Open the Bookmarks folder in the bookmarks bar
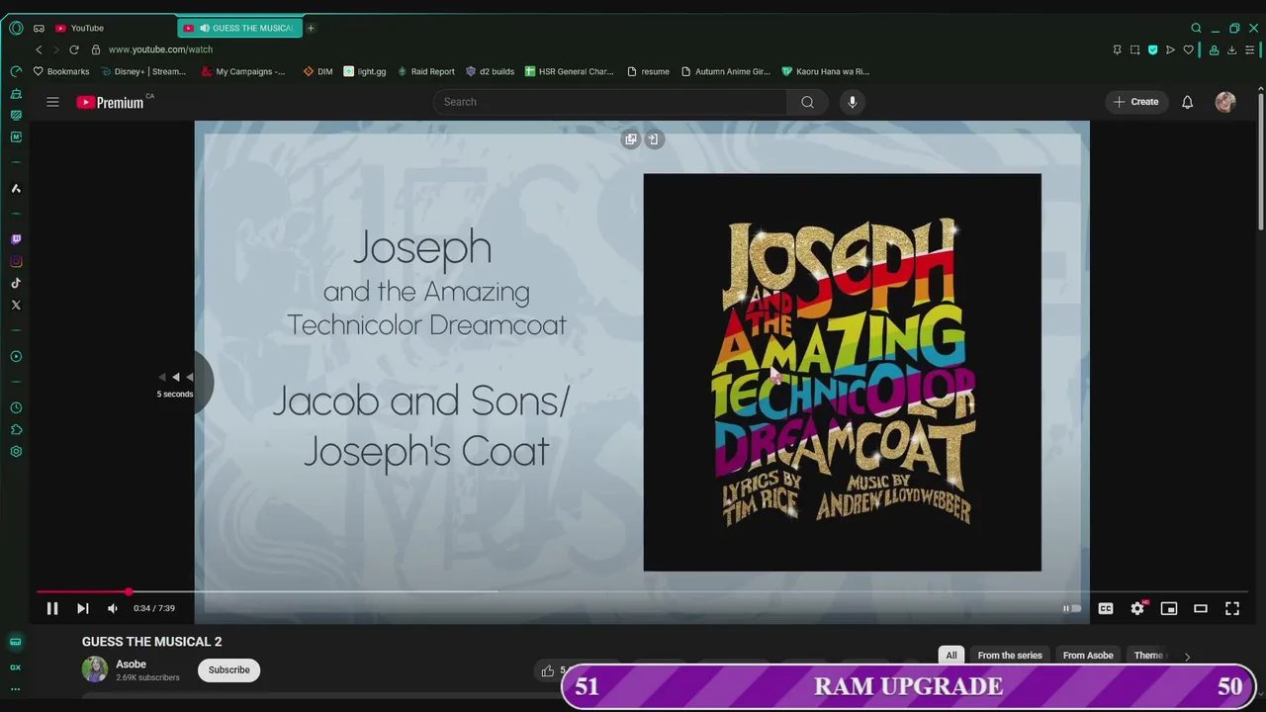 click(61, 71)
